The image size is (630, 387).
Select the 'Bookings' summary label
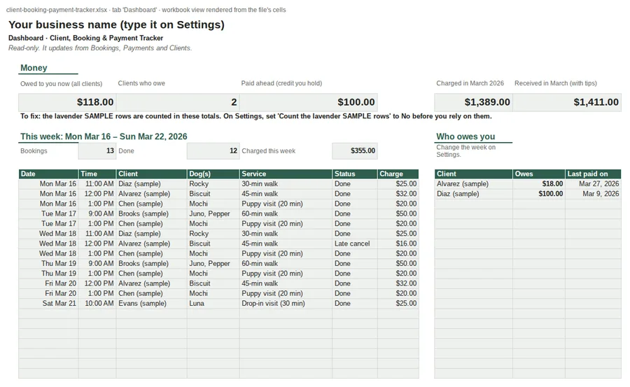point(34,151)
